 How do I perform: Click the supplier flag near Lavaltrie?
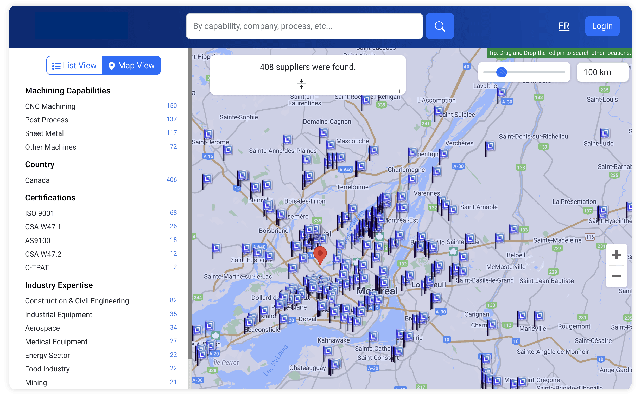click(501, 92)
